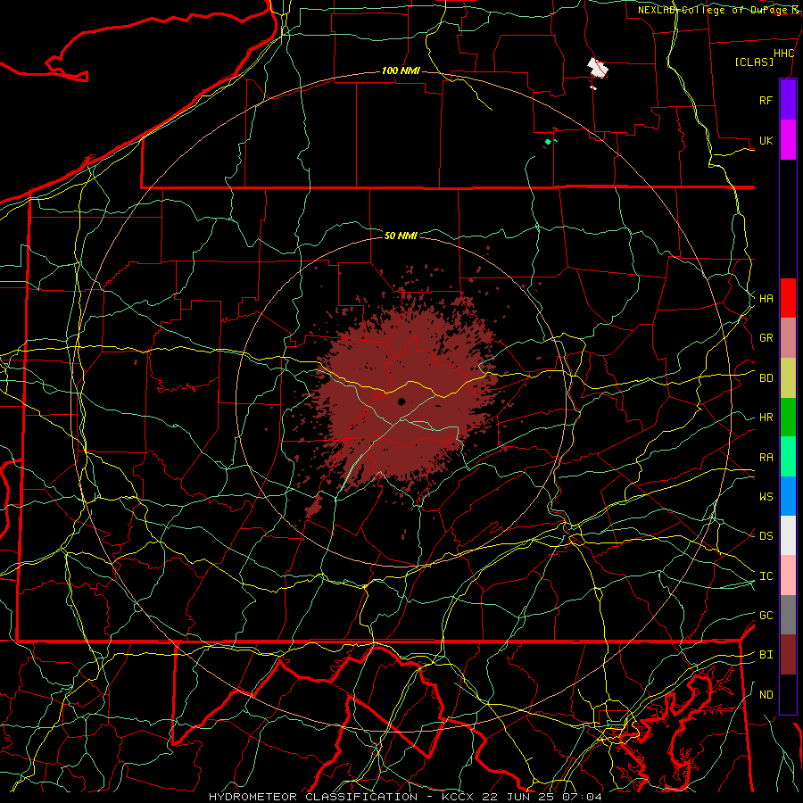
Task: Click the GC legend label
Action: [x=766, y=615]
